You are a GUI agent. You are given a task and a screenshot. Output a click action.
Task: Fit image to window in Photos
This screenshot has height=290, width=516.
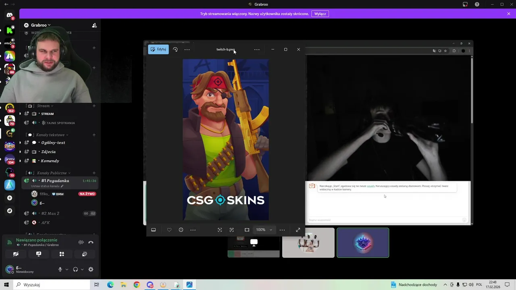(x=247, y=230)
